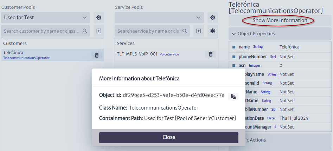Close the More information dialog
Screen dimensions: 333x151
(x=169, y=137)
